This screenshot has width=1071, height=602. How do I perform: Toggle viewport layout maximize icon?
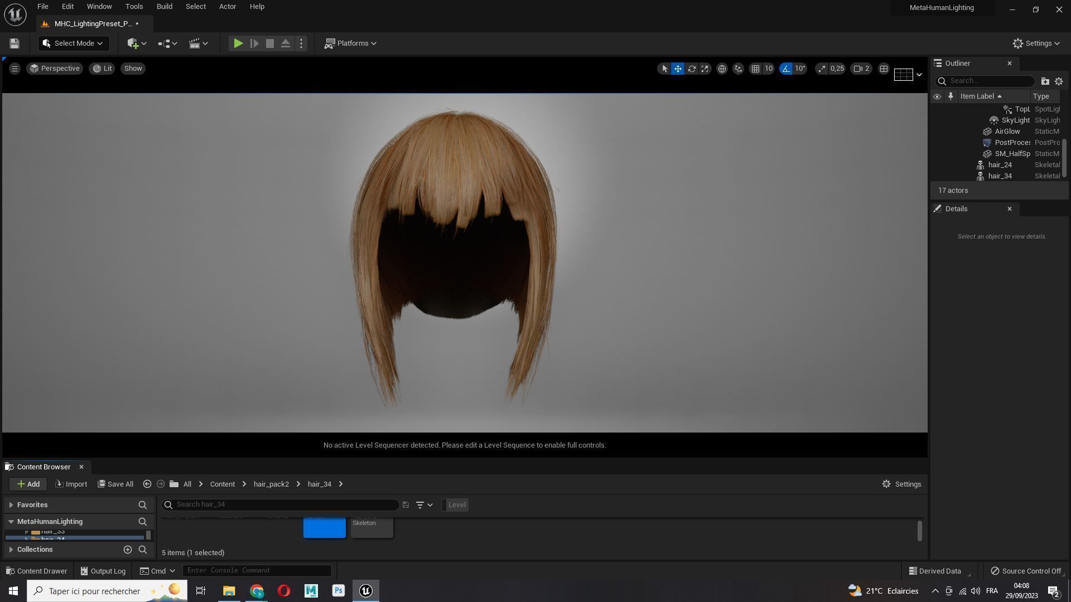coord(884,69)
